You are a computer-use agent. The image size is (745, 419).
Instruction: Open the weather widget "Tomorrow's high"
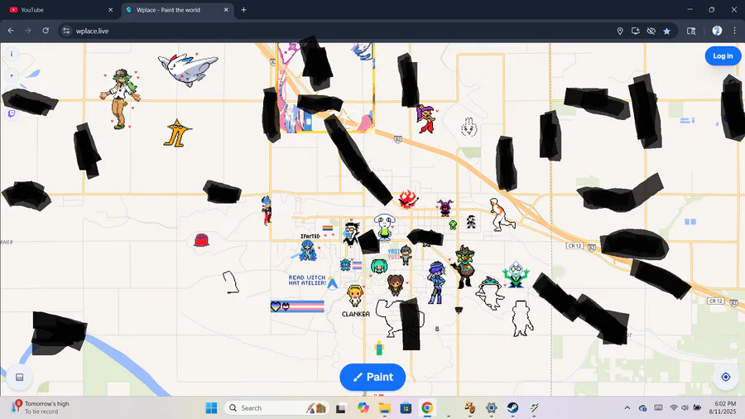click(x=41, y=407)
